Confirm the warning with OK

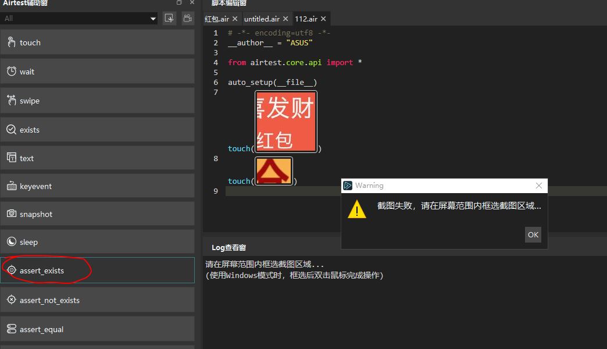(533, 235)
